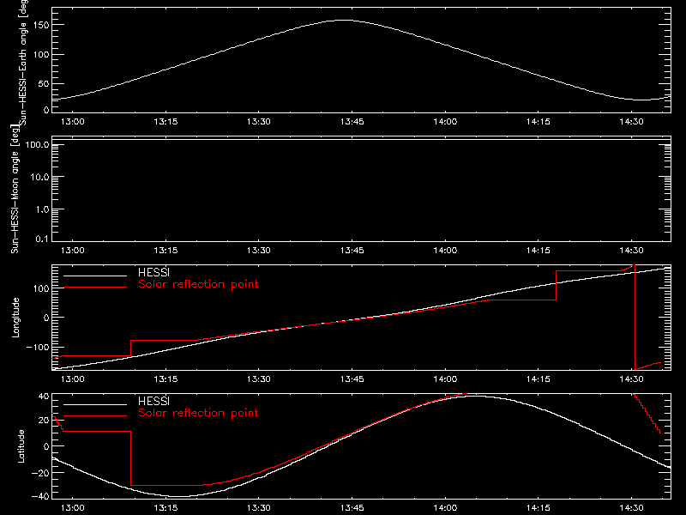
Task: Click the 50 tick label in the Earth angle plot
Action: (44, 83)
